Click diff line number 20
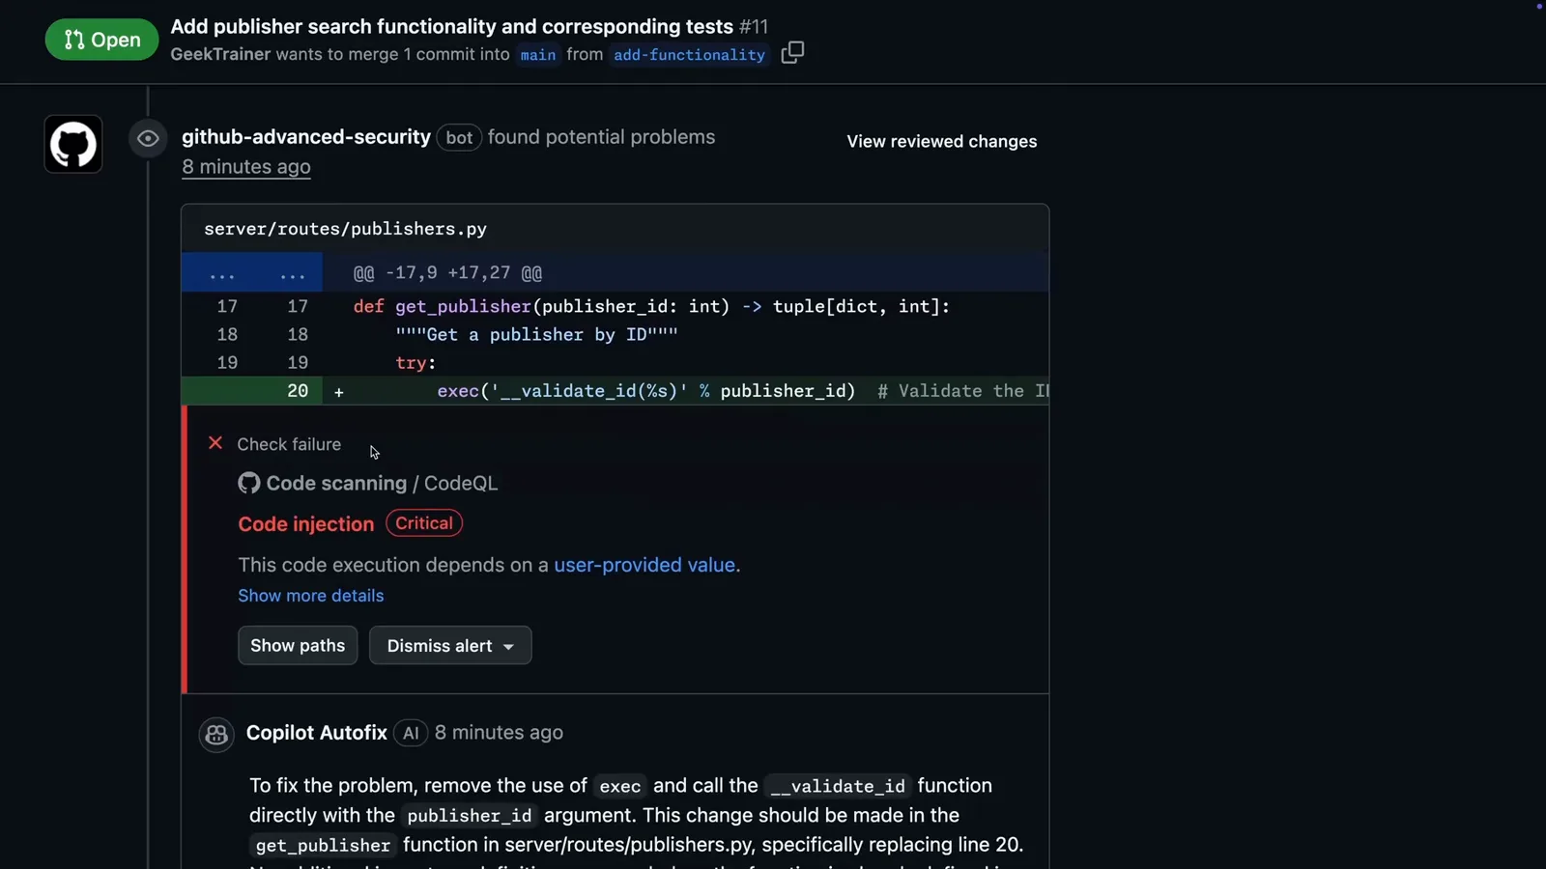This screenshot has height=869, width=1546. click(x=298, y=391)
